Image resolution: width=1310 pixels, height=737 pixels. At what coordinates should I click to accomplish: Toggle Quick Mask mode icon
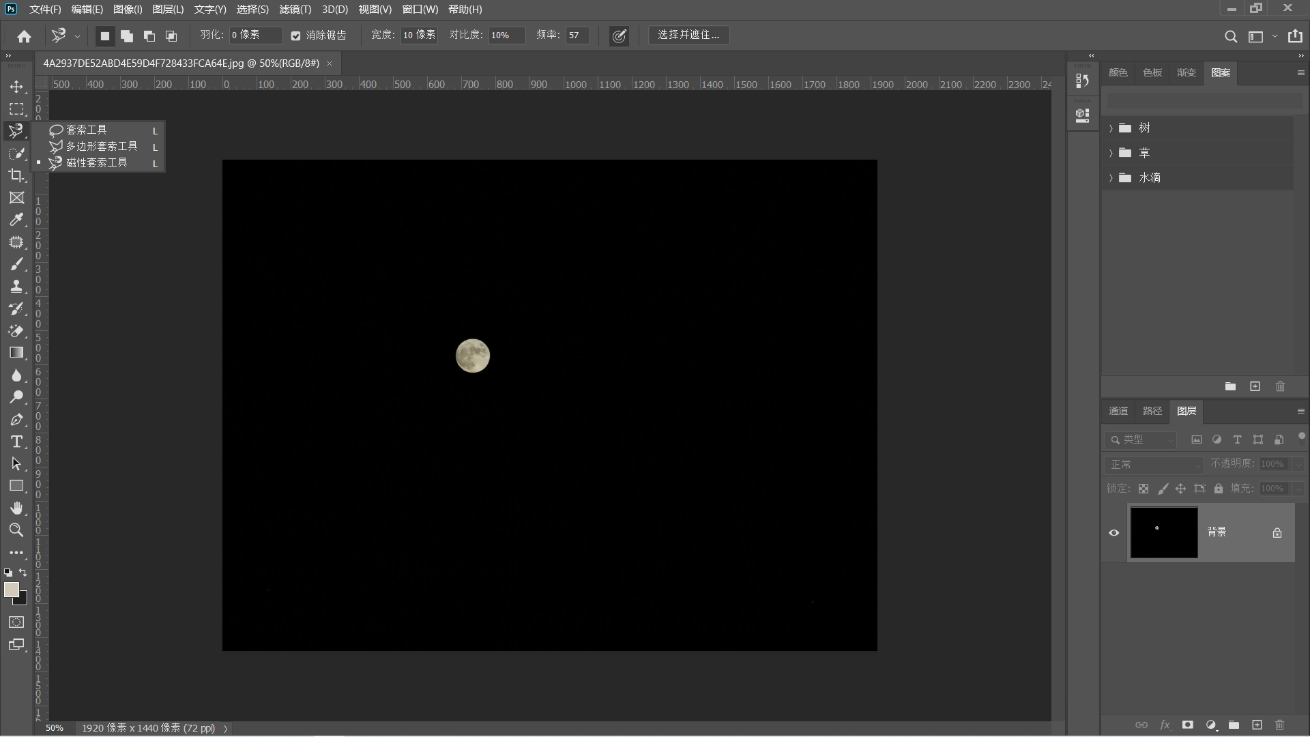point(16,622)
